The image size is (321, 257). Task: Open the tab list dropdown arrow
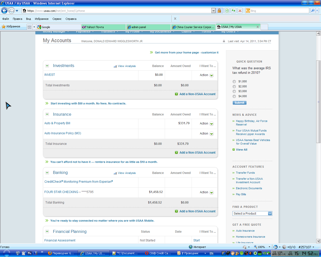click(34, 27)
